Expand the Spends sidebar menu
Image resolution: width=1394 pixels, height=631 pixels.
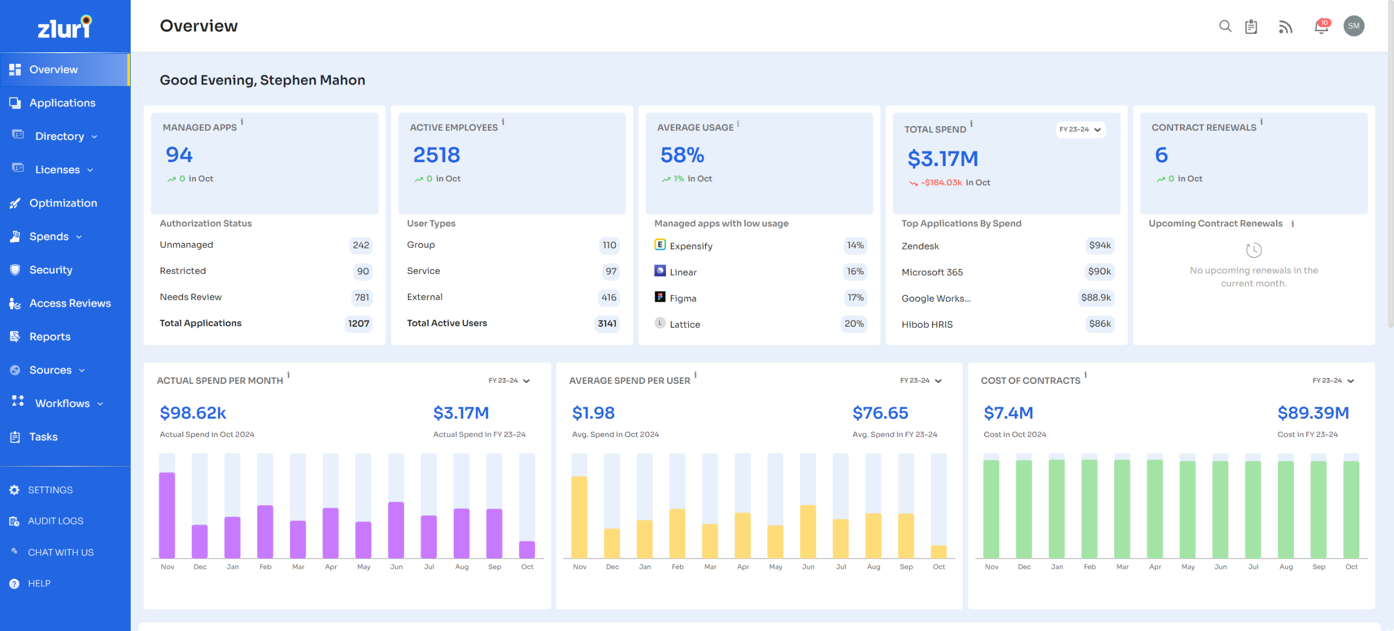[49, 236]
